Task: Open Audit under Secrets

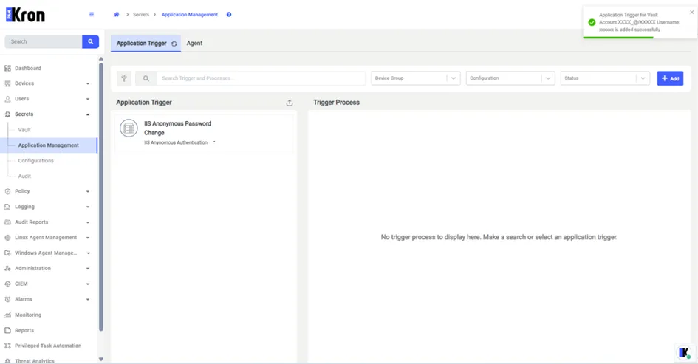Action: 24,176
